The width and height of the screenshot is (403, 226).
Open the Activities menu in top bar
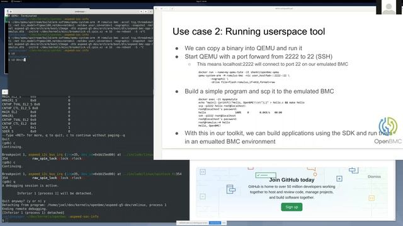[x=4, y=1]
